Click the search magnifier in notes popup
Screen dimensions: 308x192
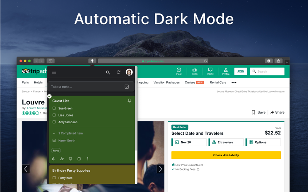[108, 72]
